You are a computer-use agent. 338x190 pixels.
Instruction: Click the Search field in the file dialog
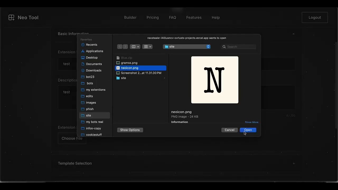pos(238,47)
